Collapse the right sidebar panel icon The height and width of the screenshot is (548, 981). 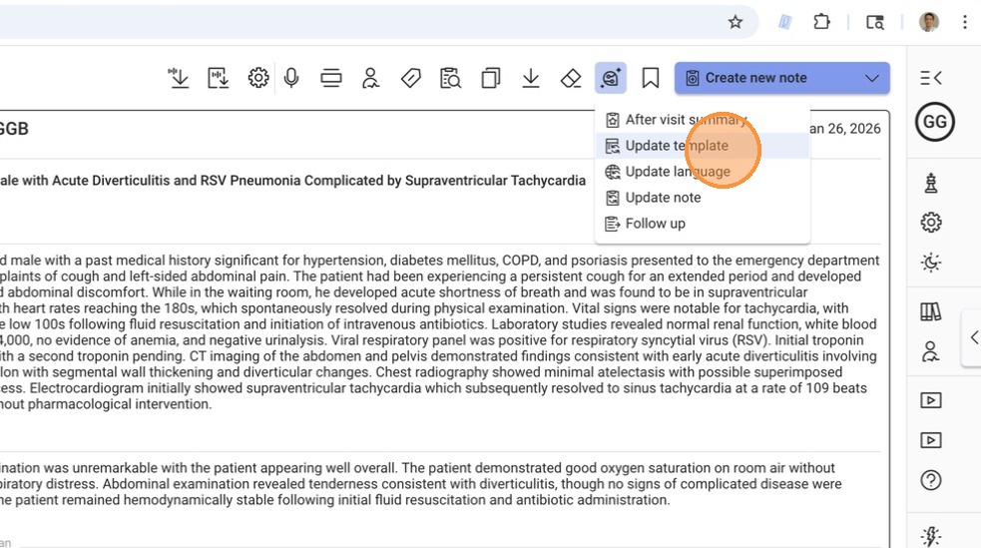coord(931,78)
